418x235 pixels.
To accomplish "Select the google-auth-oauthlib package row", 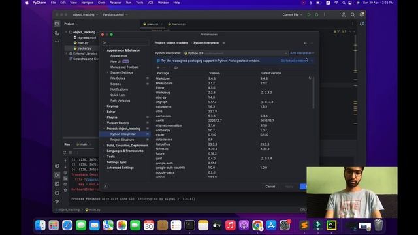I will [233, 168].
